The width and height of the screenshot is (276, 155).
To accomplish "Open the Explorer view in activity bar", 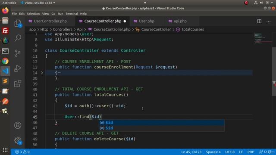I will tap(18, 23).
